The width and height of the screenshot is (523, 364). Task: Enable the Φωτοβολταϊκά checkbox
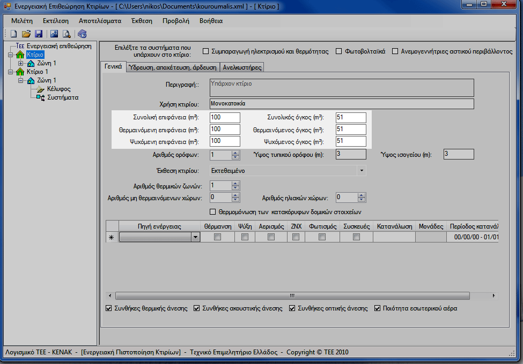pyautogui.click(x=339, y=51)
